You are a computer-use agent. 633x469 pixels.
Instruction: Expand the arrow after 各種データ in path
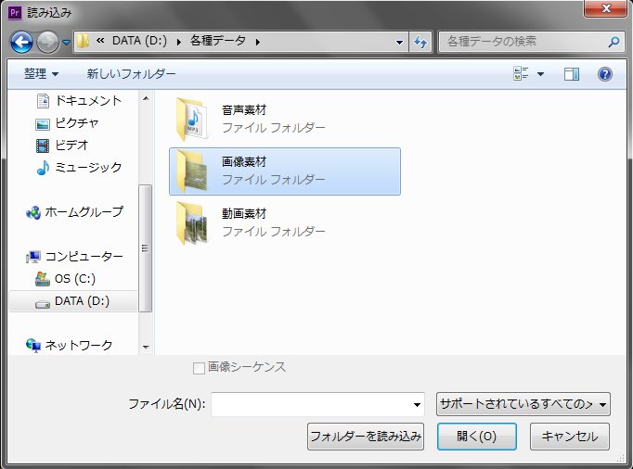[x=257, y=42]
